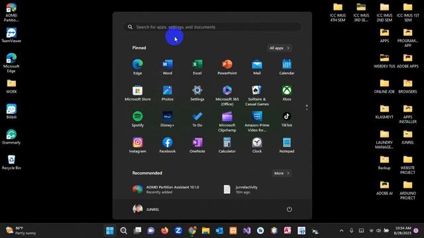Select the AOMEI Partition desktop shortcut

click(x=11, y=12)
